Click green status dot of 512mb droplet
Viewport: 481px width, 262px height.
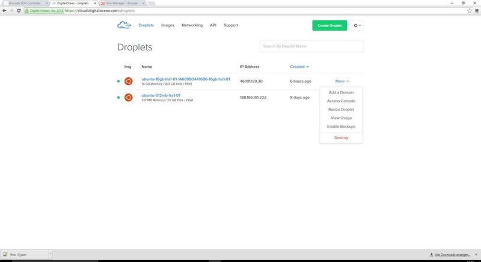point(118,98)
